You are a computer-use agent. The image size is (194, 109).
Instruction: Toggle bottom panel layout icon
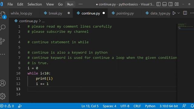pyautogui.click(x=164, y=4)
